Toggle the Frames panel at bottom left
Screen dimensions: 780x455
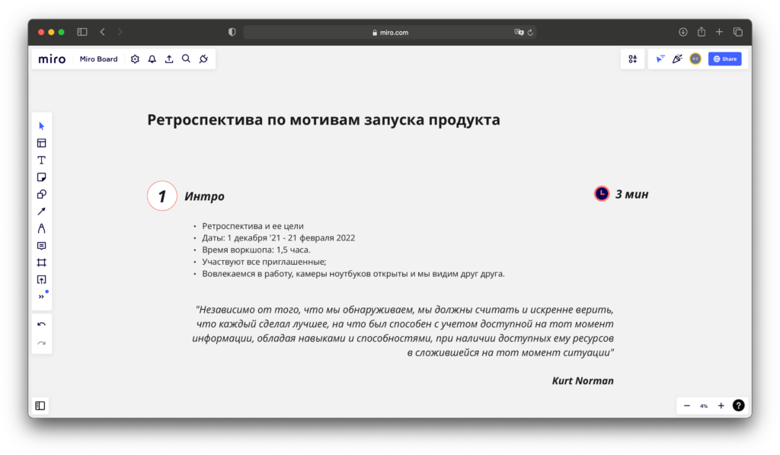click(40, 405)
